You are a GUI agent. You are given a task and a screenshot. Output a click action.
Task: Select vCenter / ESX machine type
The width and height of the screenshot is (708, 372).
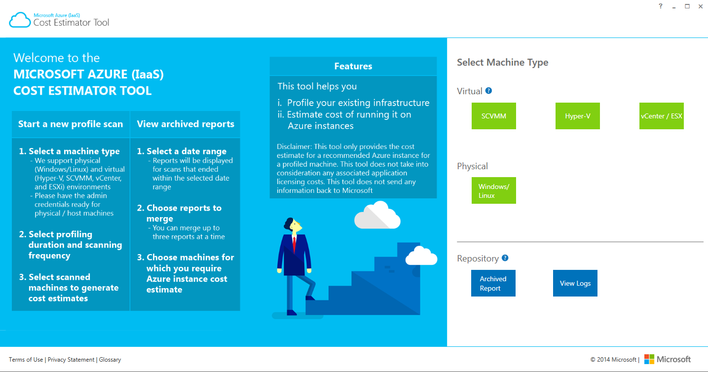pyautogui.click(x=662, y=116)
